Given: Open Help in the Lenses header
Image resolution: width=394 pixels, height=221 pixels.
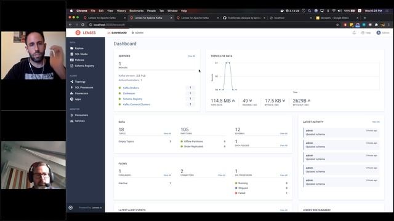Looking at the screenshot, I should (x=366, y=33).
